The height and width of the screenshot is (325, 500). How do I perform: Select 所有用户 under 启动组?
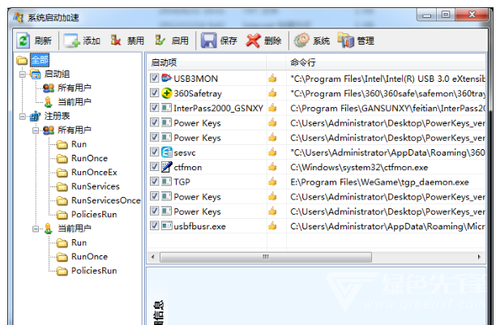[x=75, y=88]
